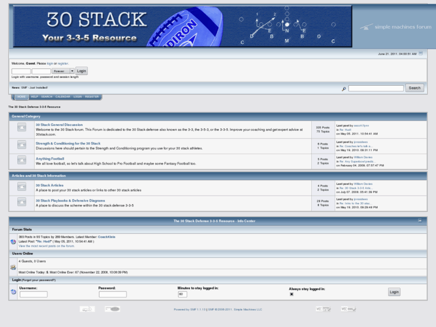This screenshot has height=327, width=436.
Task: Click the register link in the welcome message
Action: click(x=63, y=64)
